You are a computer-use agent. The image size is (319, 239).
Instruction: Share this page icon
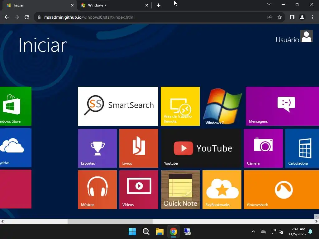pyautogui.click(x=270, y=17)
